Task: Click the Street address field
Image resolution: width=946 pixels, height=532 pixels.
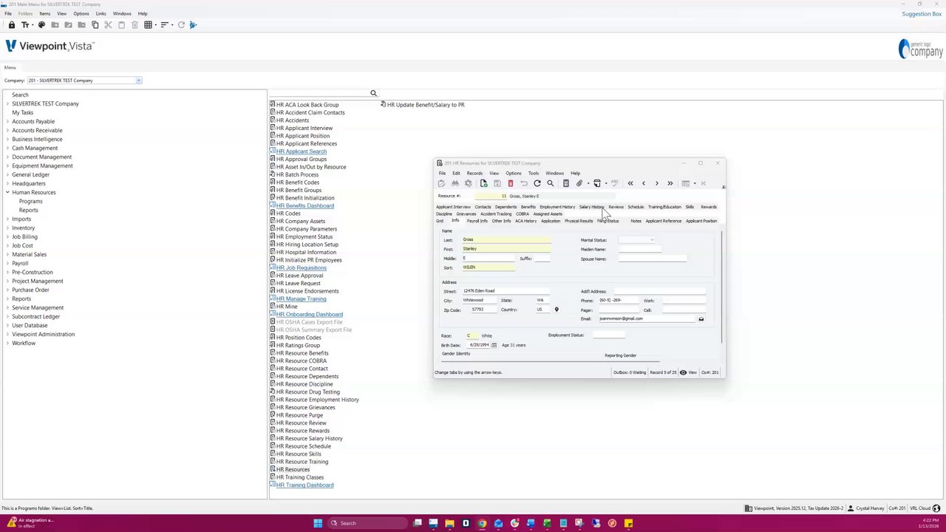Action: (506, 291)
